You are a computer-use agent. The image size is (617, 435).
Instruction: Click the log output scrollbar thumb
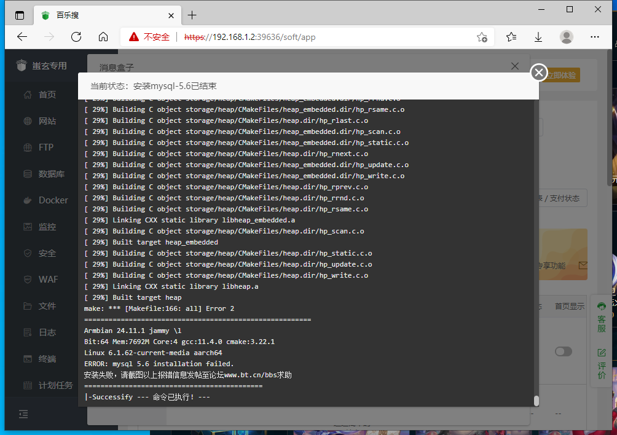coord(536,401)
